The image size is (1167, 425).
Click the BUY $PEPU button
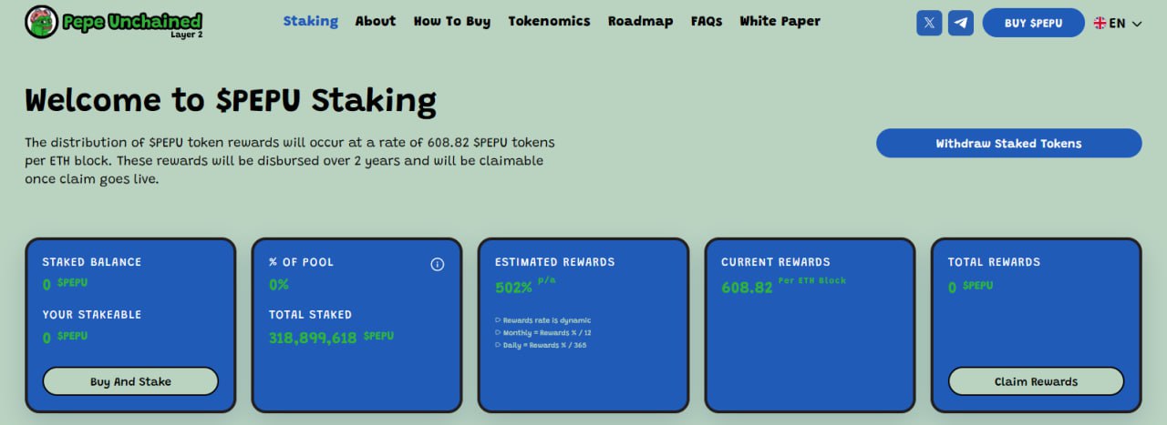[1033, 23]
